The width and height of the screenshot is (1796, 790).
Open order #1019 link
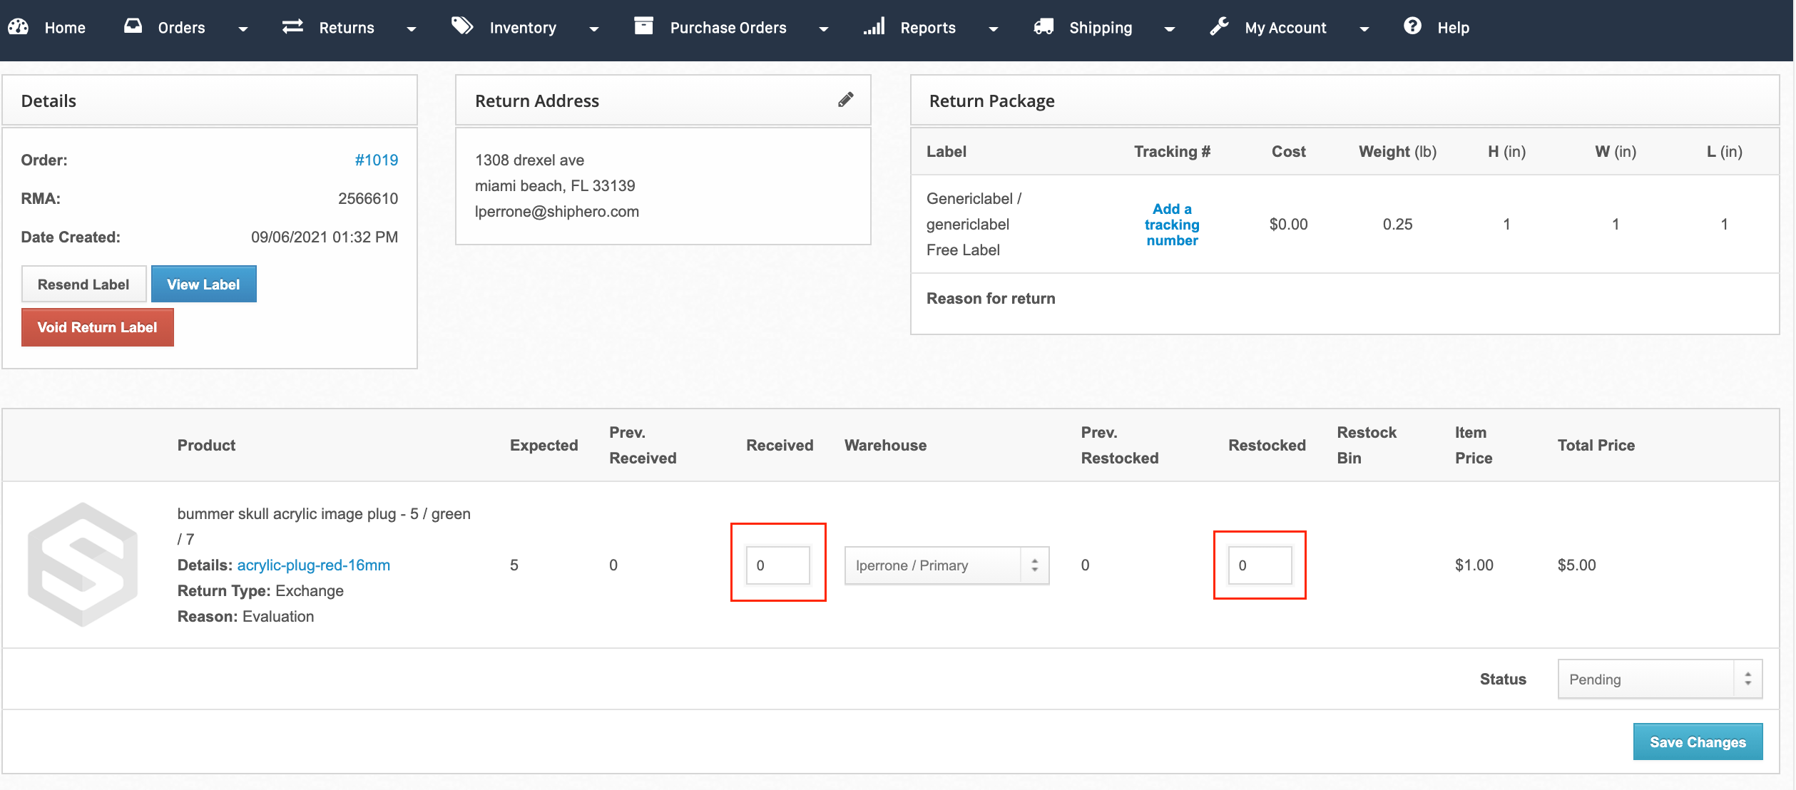376,160
